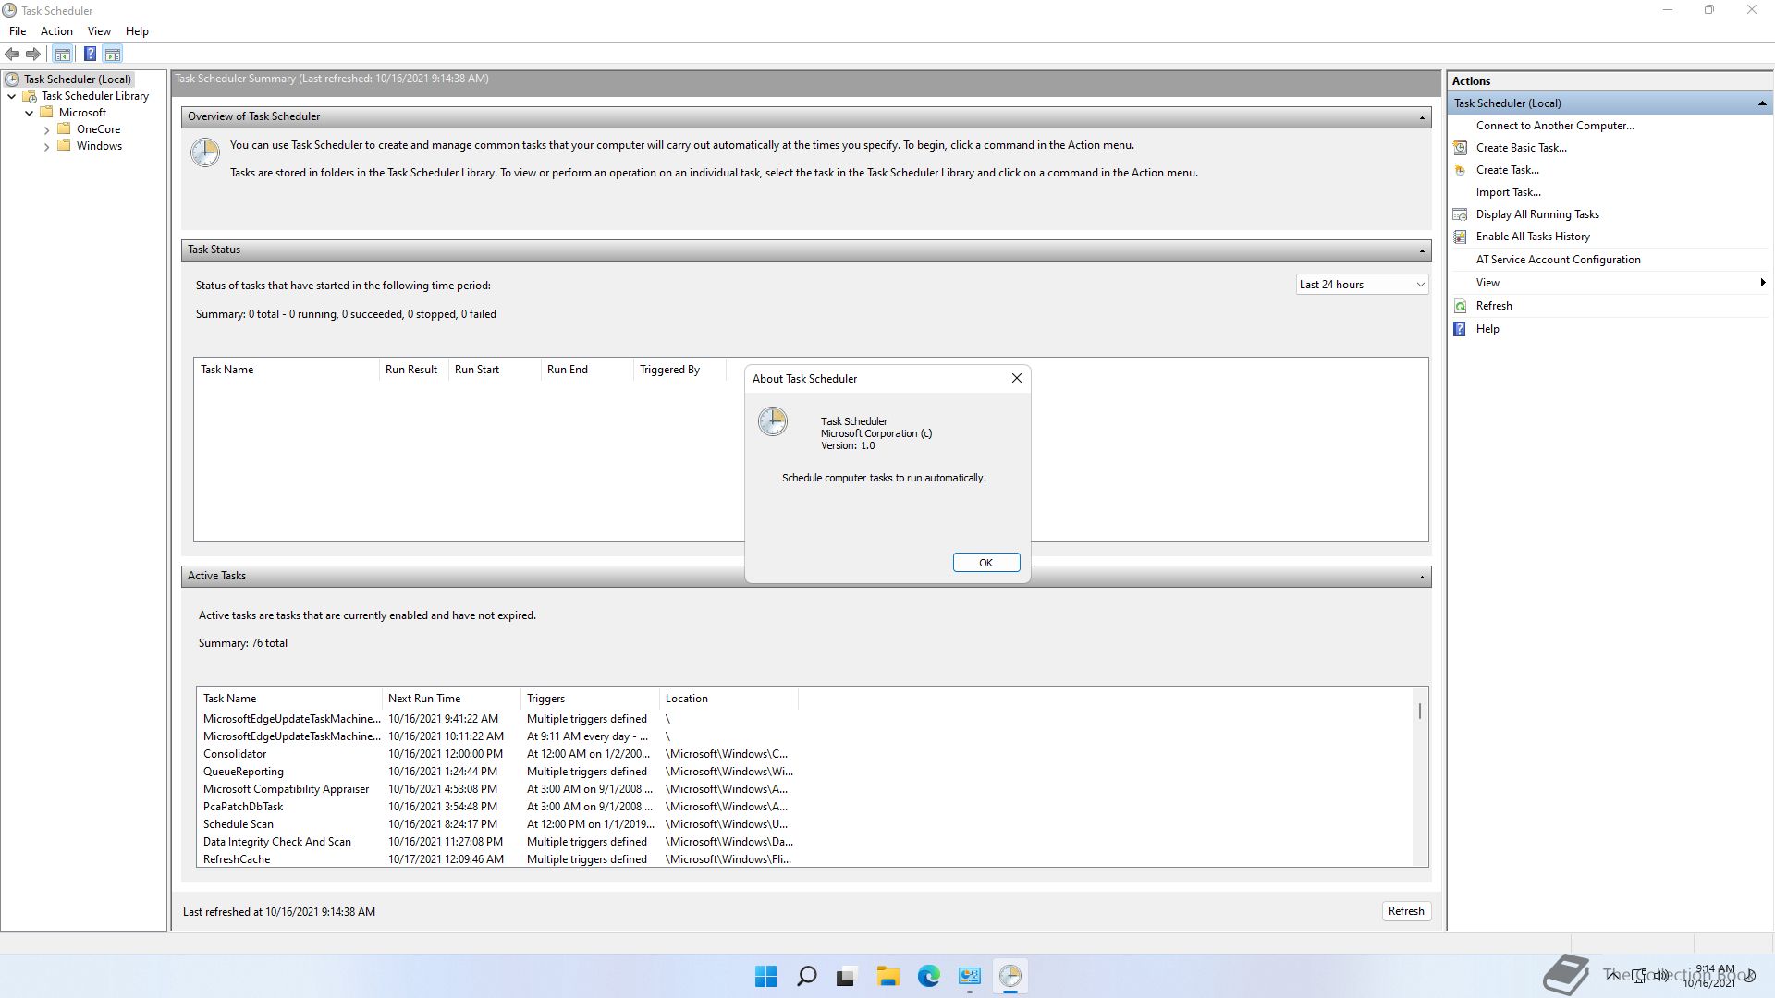Click the Task Scheduler Library folder icon

pyautogui.click(x=30, y=96)
